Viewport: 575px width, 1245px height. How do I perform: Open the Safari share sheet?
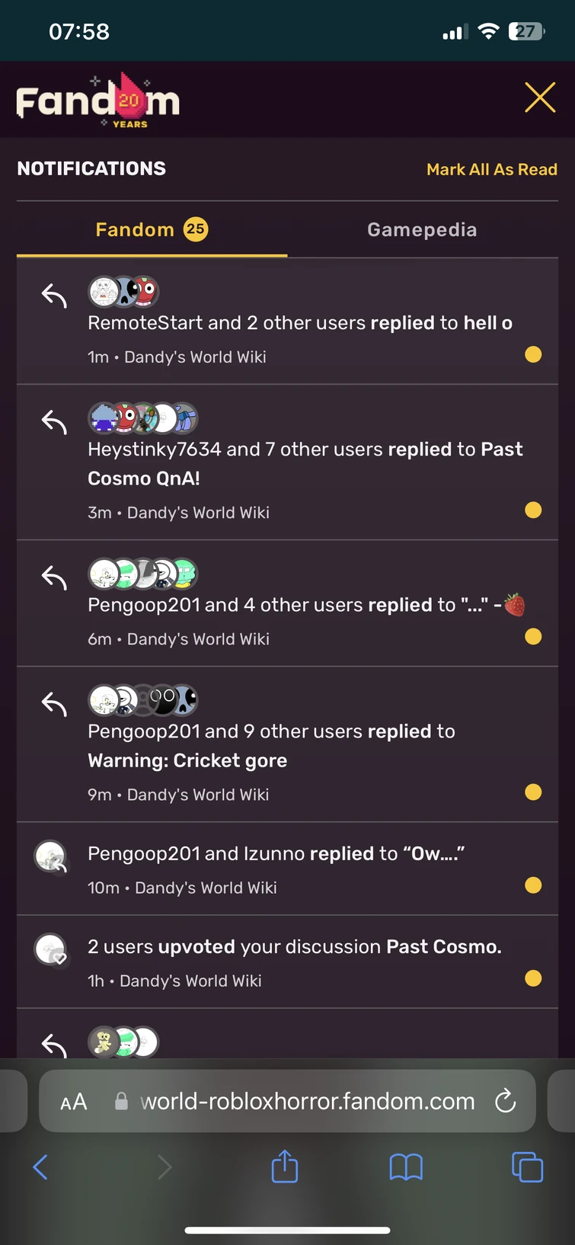pyautogui.click(x=285, y=1167)
